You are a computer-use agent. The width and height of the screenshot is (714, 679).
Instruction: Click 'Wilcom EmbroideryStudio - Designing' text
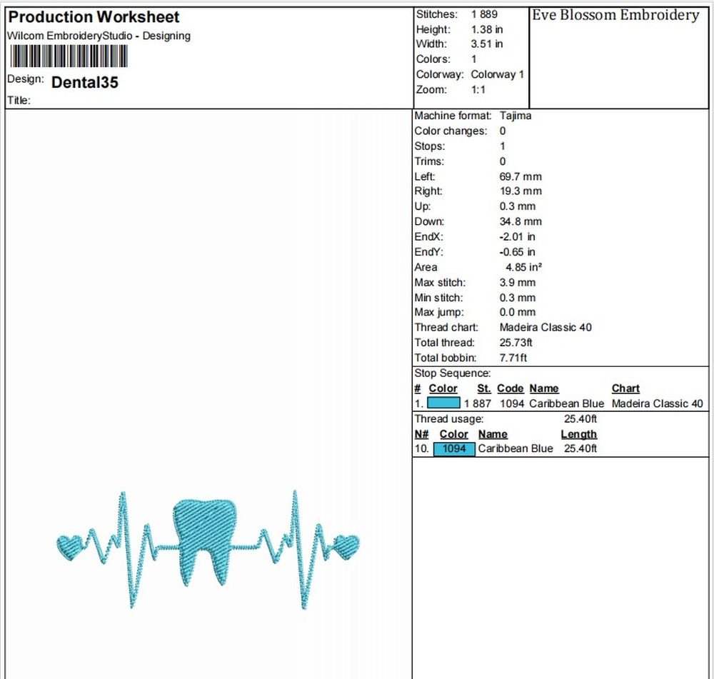pyautogui.click(x=99, y=36)
